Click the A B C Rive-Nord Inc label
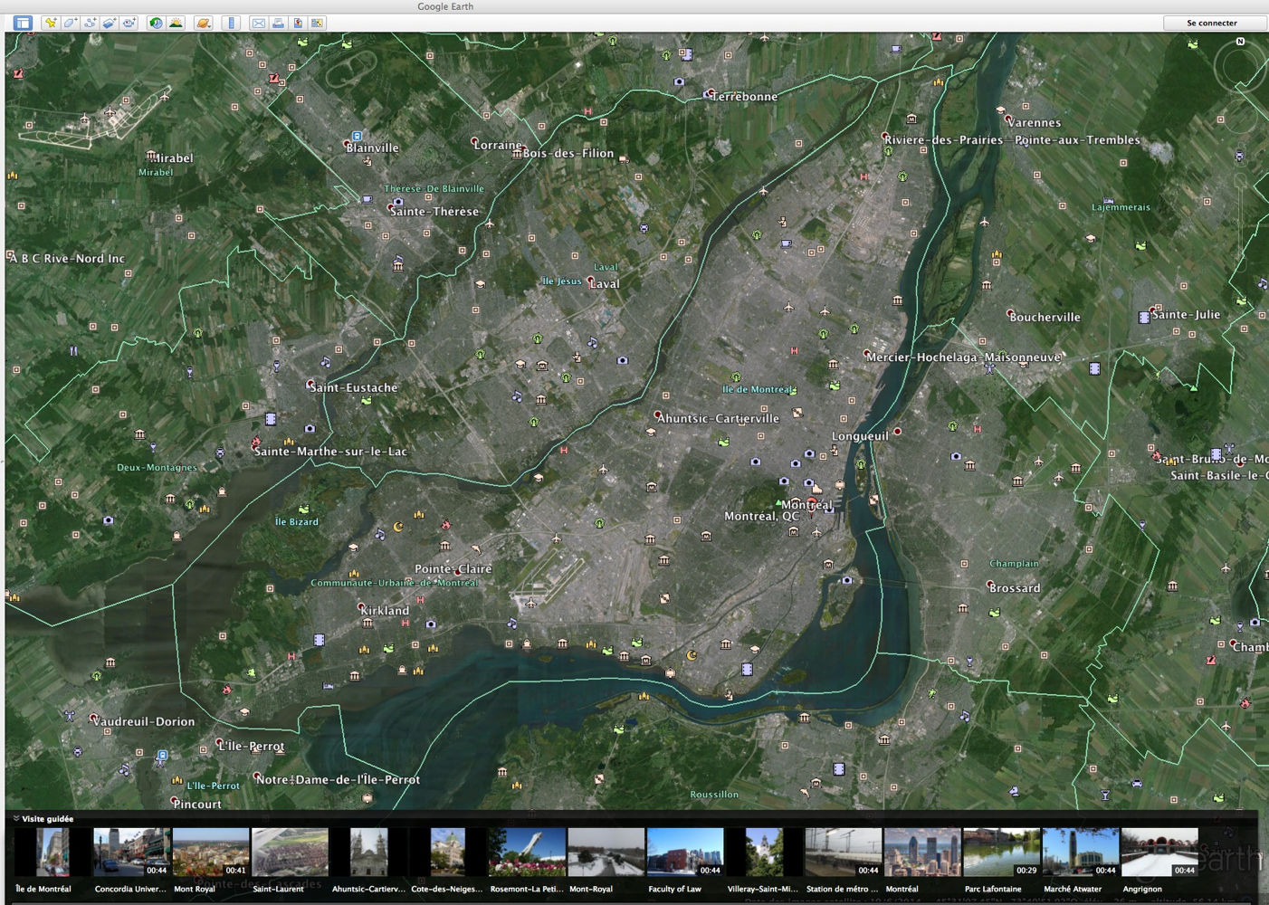The width and height of the screenshot is (1269, 905). coord(66,258)
